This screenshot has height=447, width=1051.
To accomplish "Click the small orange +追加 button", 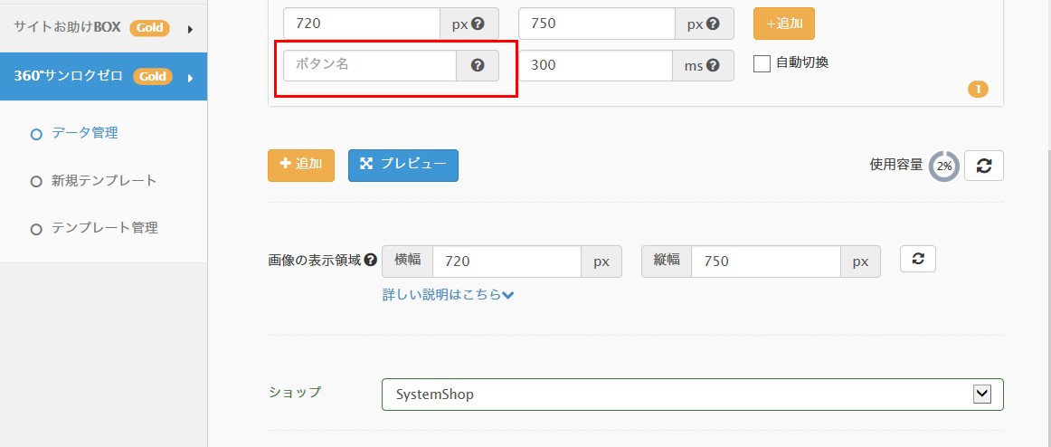I will point(783,24).
